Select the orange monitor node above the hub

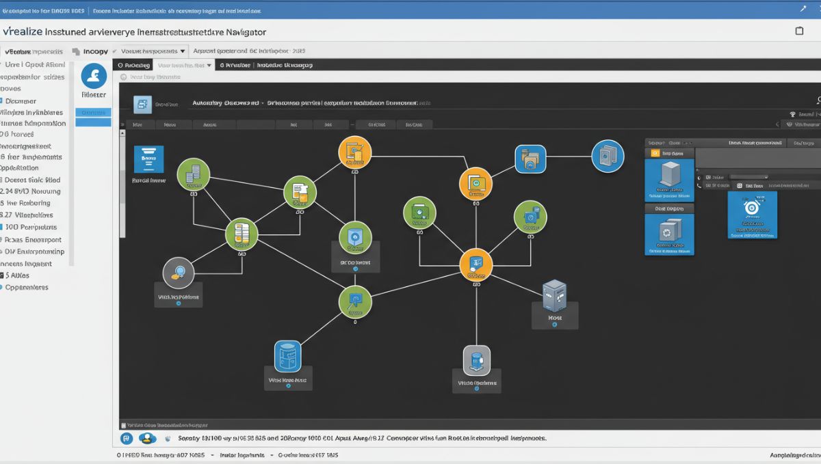point(475,182)
